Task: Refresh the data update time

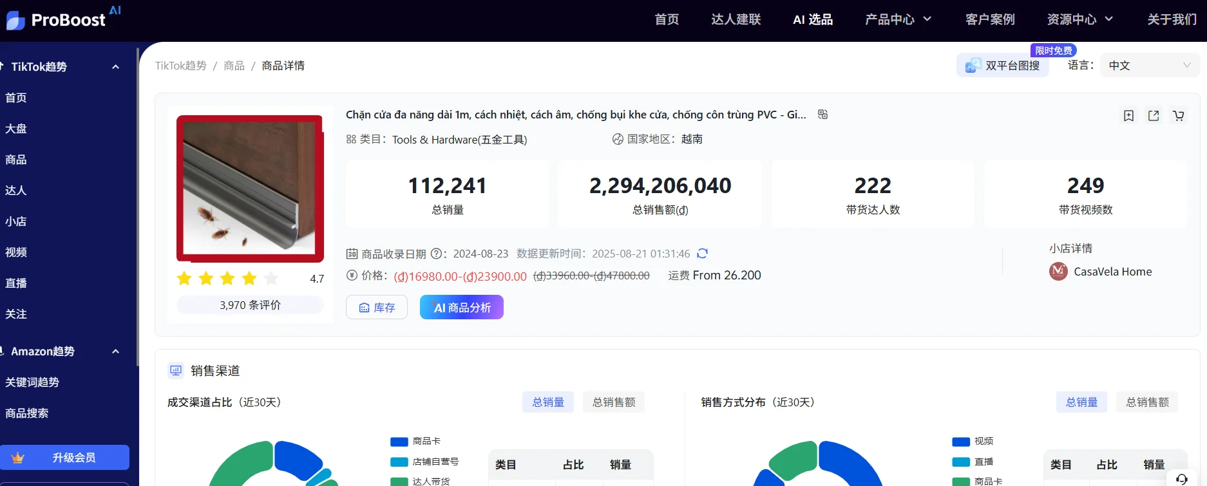Action: (702, 254)
